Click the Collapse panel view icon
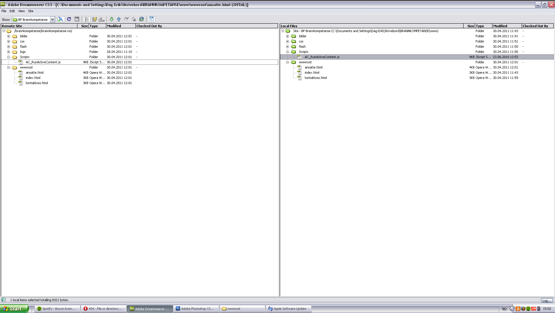555x313 pixels. (151, 19)
